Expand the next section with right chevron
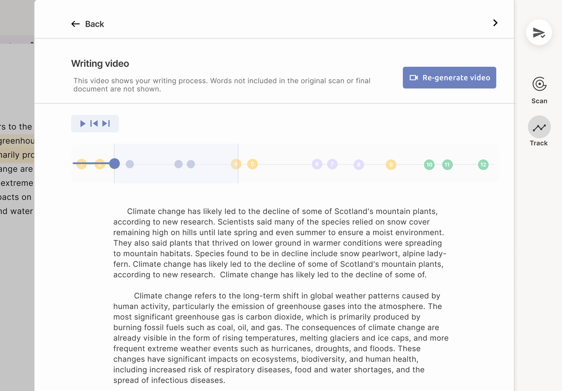Screen dimensions: 562x391 pyautogui.click(x=495, y=22)
